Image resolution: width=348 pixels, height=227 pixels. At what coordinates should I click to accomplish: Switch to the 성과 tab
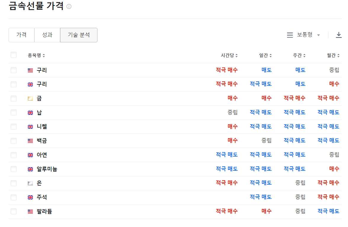click(47, 35)
